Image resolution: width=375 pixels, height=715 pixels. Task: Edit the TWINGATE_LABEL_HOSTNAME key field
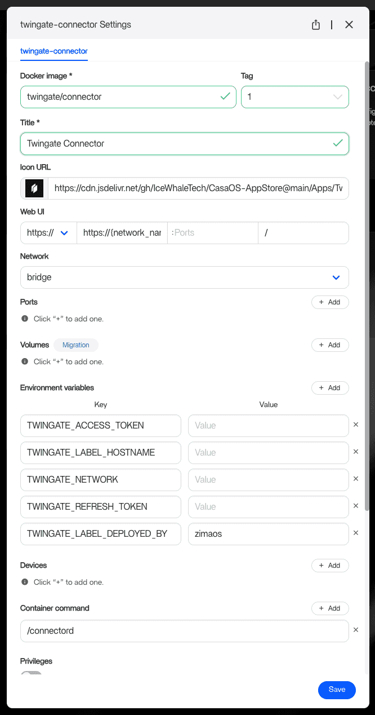(101, 453)
